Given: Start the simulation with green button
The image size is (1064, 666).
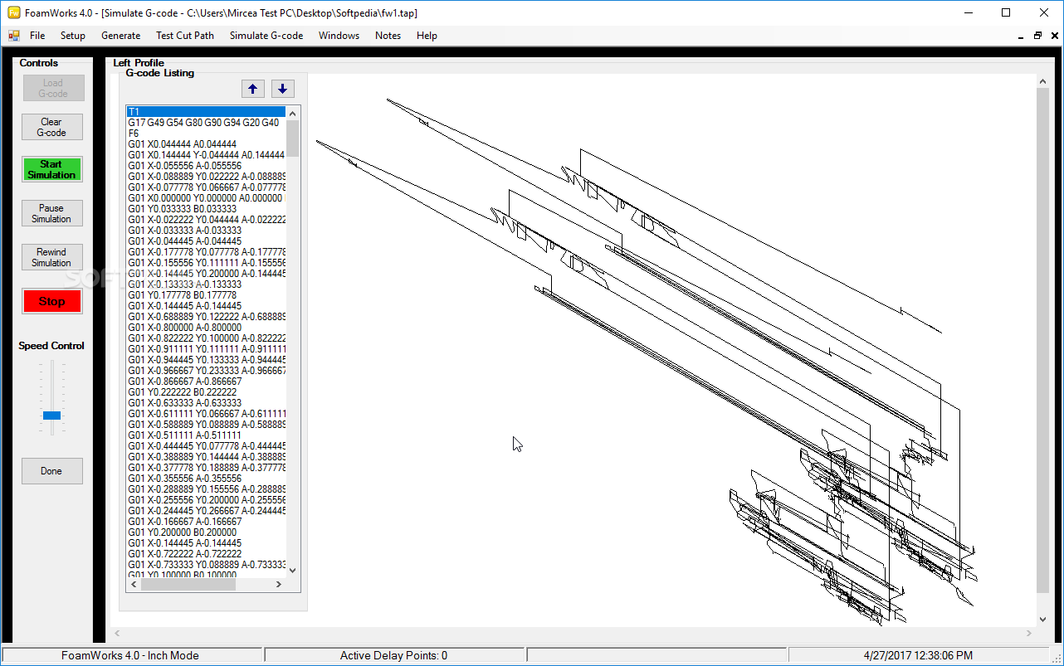Looking at the screenshot, I should [51, 169].
